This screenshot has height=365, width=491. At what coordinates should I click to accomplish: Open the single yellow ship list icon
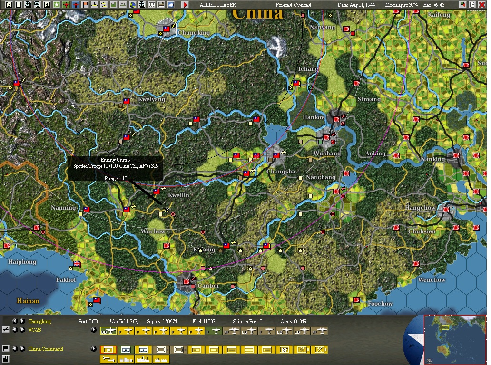[x=95, y=5]
